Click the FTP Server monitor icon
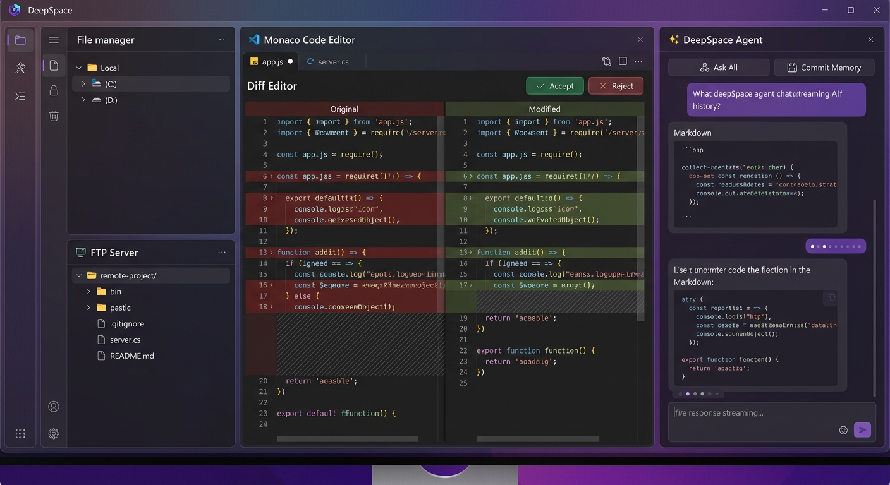The image size is (890, 485). pyautogui.click(x=80, y=252)
